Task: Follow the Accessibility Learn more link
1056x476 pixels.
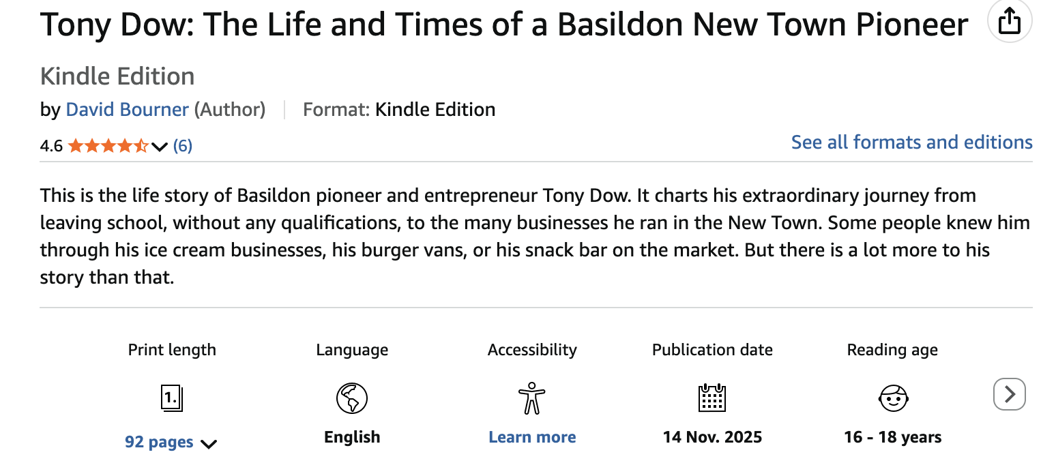Action: [x=532, y=438]
